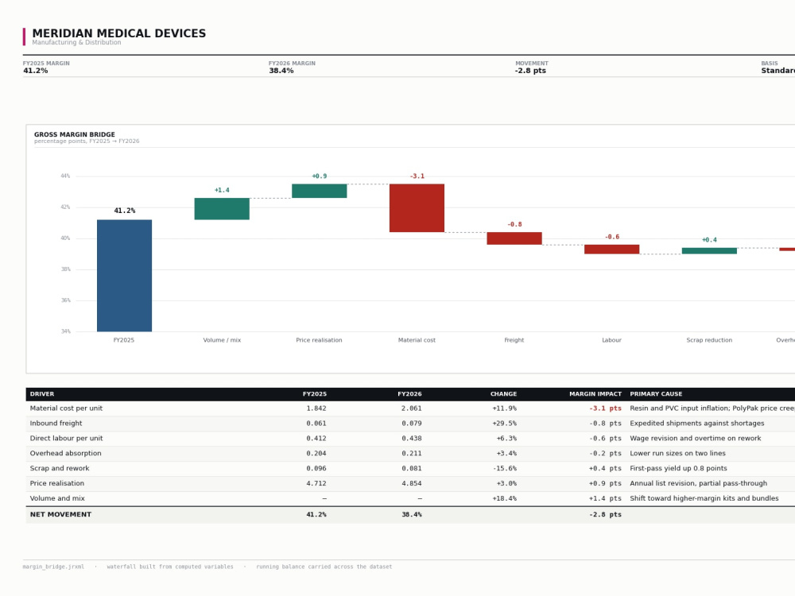Image resolution: width=795 pixels, height=596 pixels.
Task: Select the Direct labour per unit row label
Action: (x=66, y=439)
